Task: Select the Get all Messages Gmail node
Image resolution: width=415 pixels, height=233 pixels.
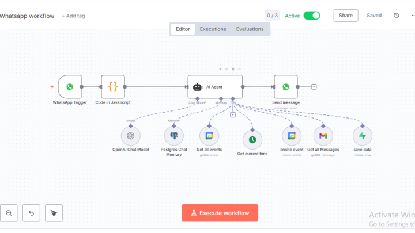Action: (x=323, y=136)
